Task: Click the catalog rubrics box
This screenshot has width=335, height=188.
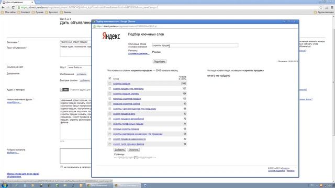Action: coord(75,156)
